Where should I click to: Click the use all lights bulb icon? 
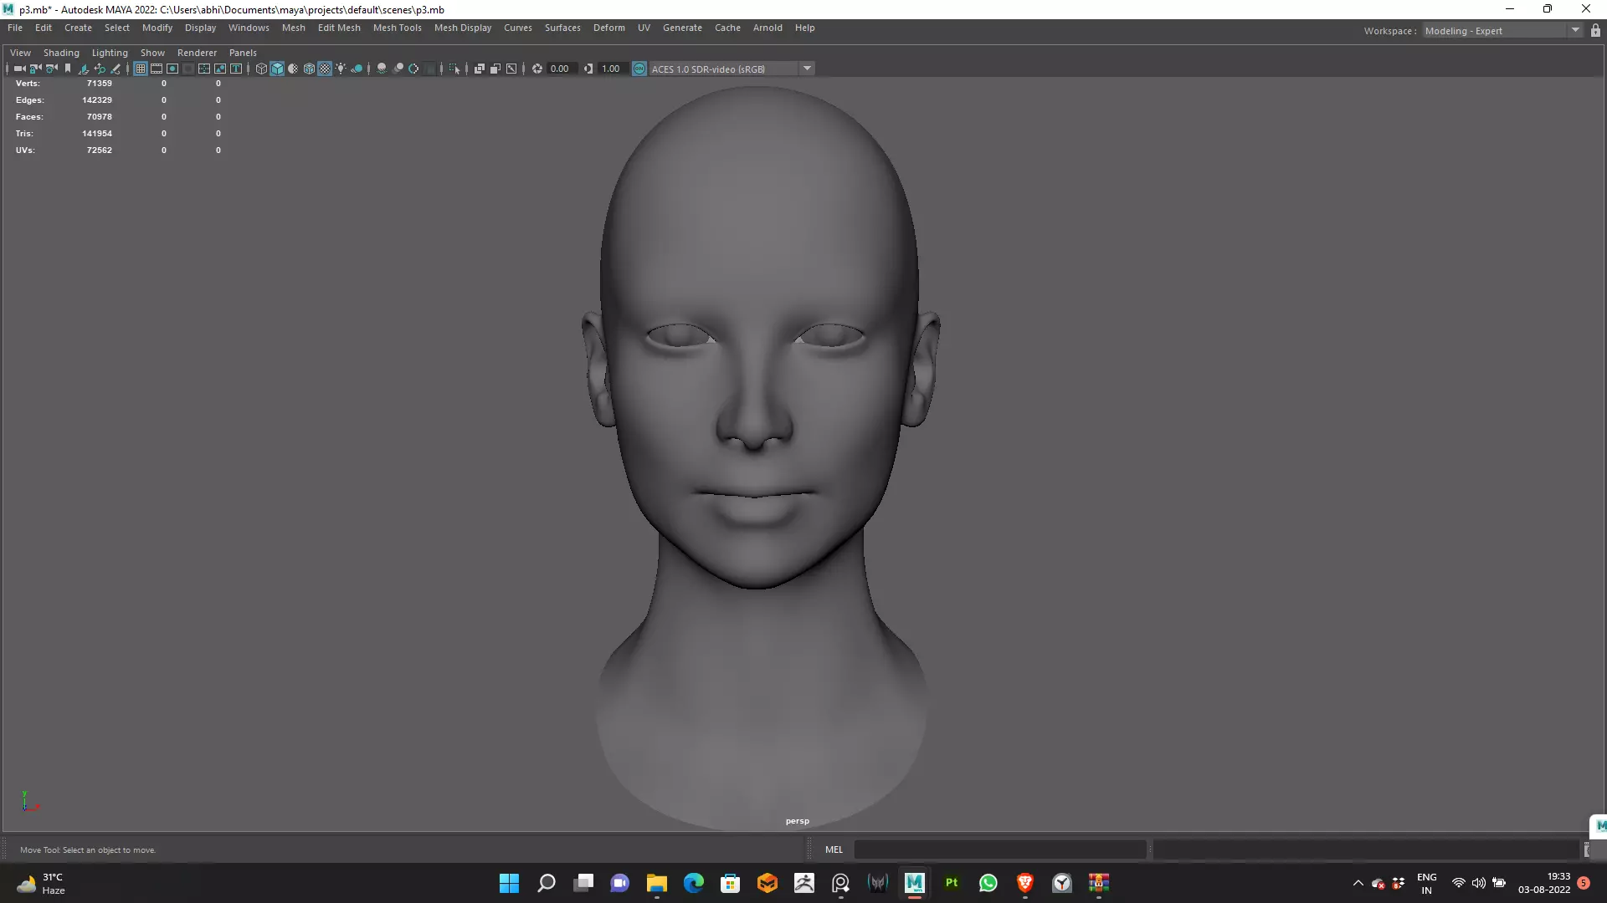(341, 69)
